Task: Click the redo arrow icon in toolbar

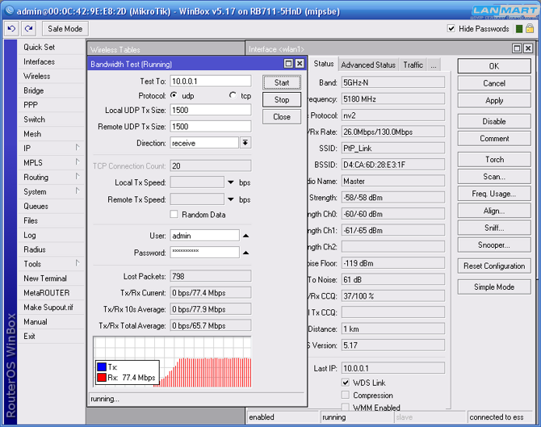Action: (x=28, y=28)
